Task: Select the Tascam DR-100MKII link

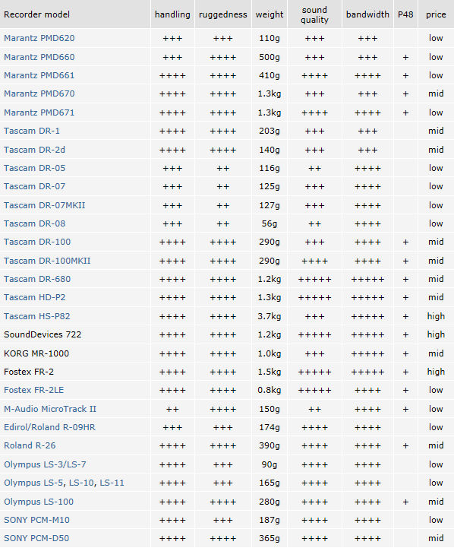Action: [x=47, y=261]
